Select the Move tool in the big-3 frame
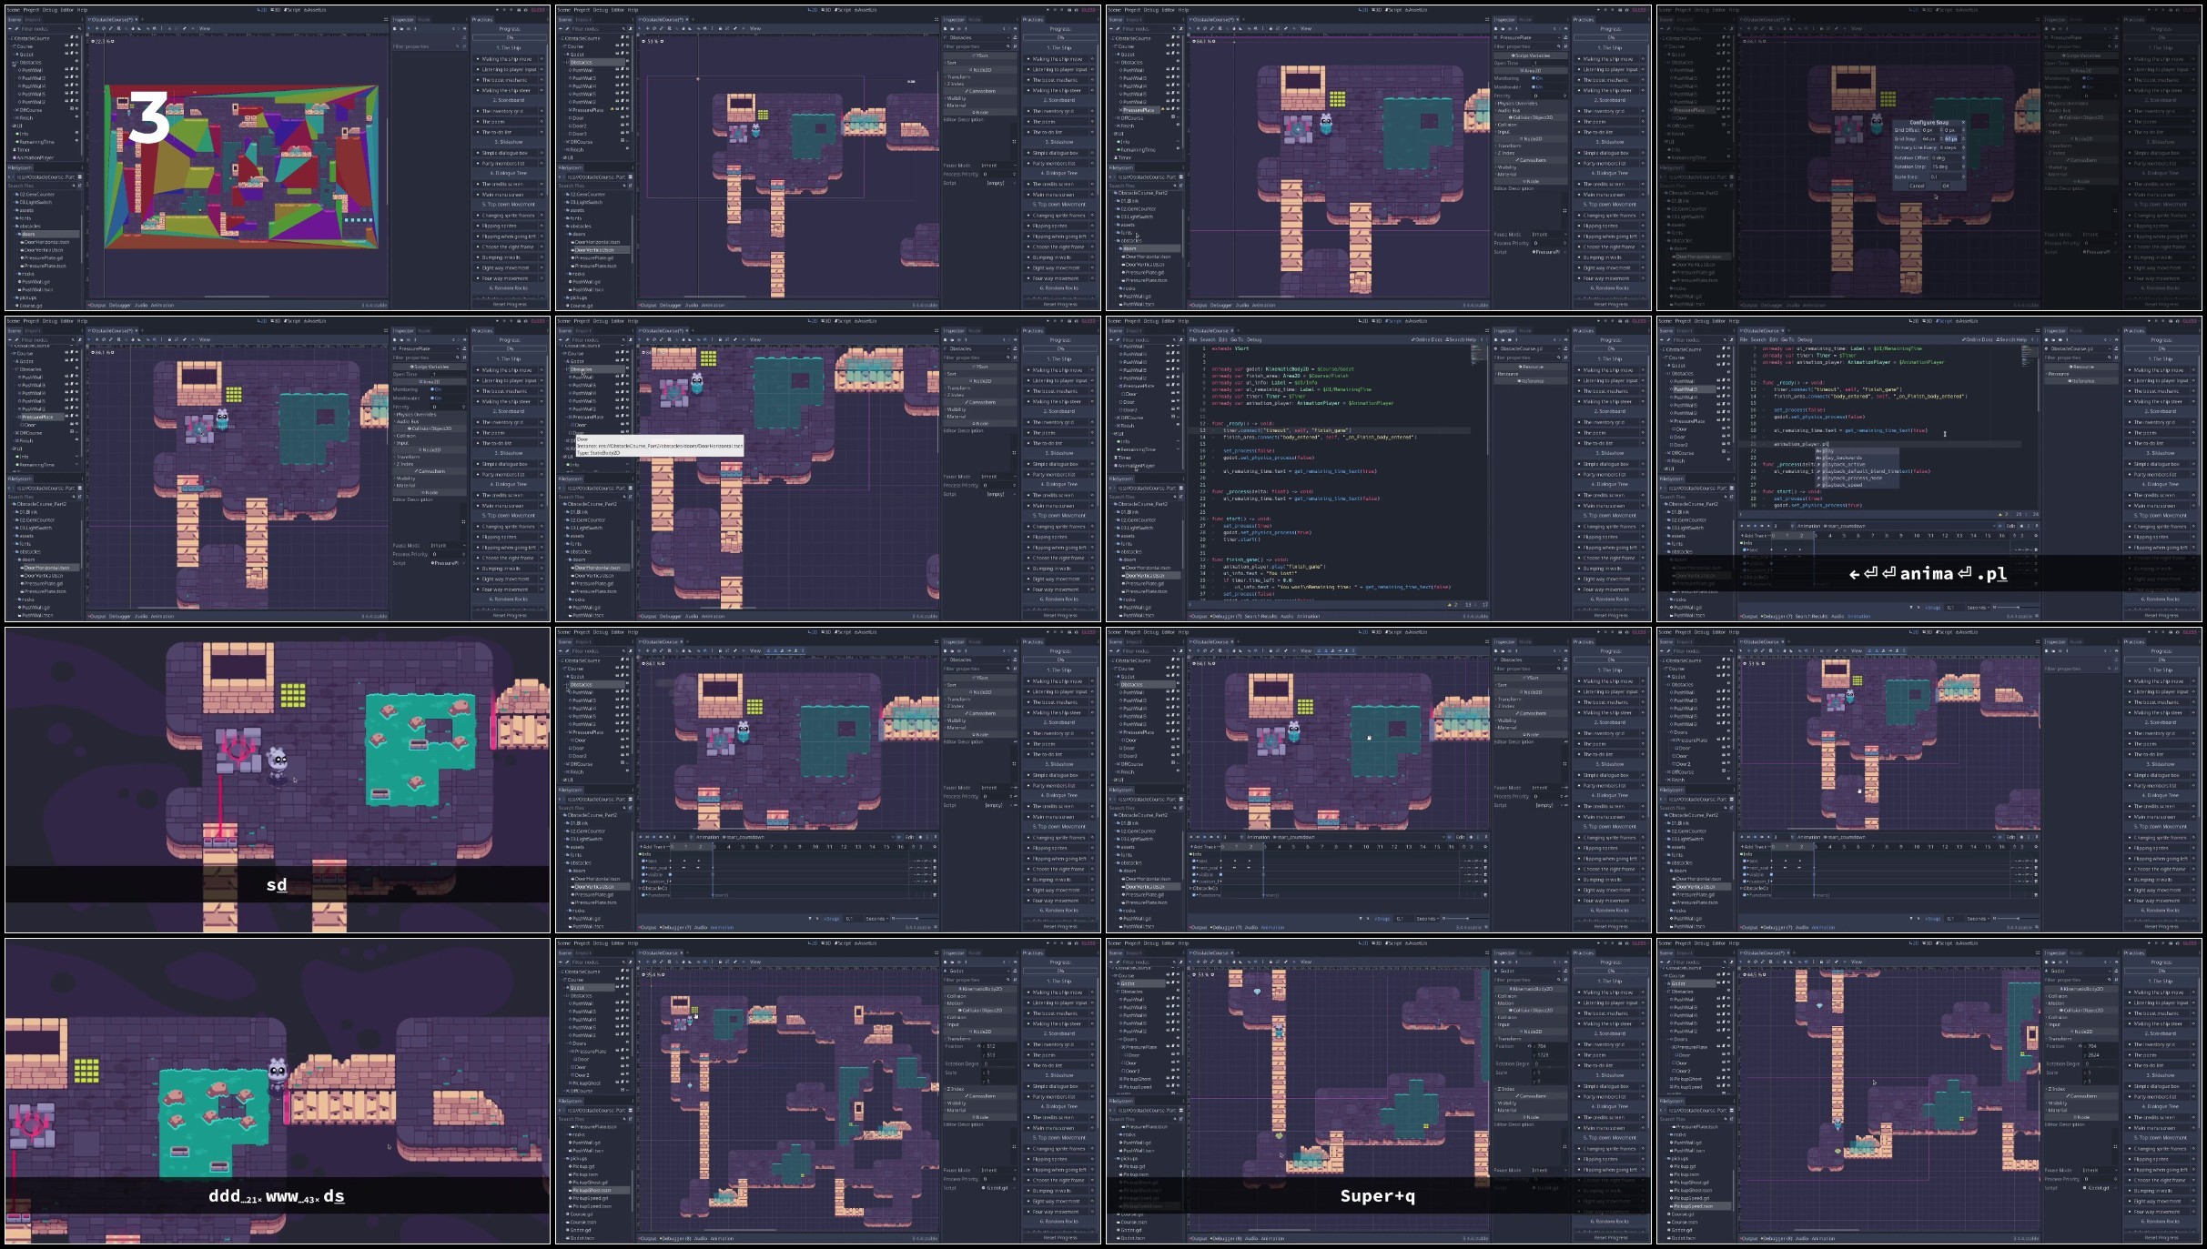 (x=96, y=28)
